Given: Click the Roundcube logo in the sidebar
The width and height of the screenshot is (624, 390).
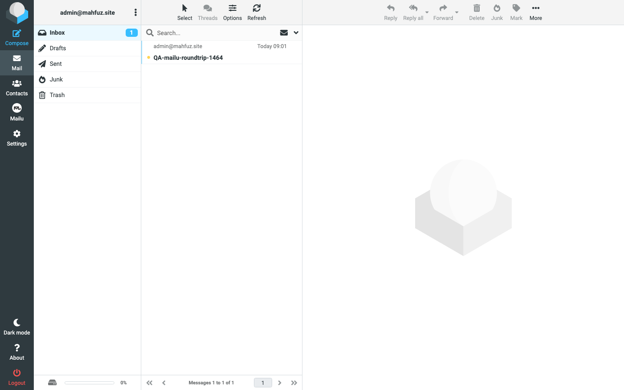Looking at the screenshot, I should pyautogui.click(x=17, y=13).
